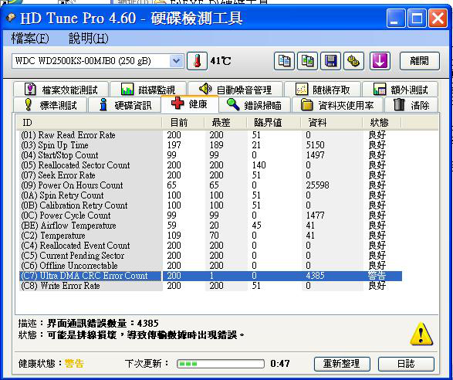Click the next-update progress bar

(x=221, y=364)
